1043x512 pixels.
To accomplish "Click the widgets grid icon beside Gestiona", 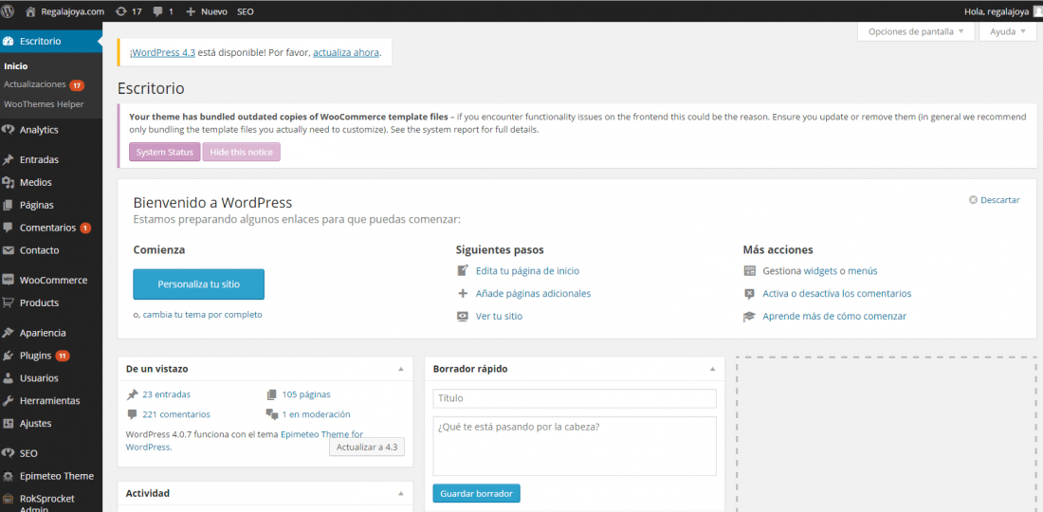I will coord(750,270).
